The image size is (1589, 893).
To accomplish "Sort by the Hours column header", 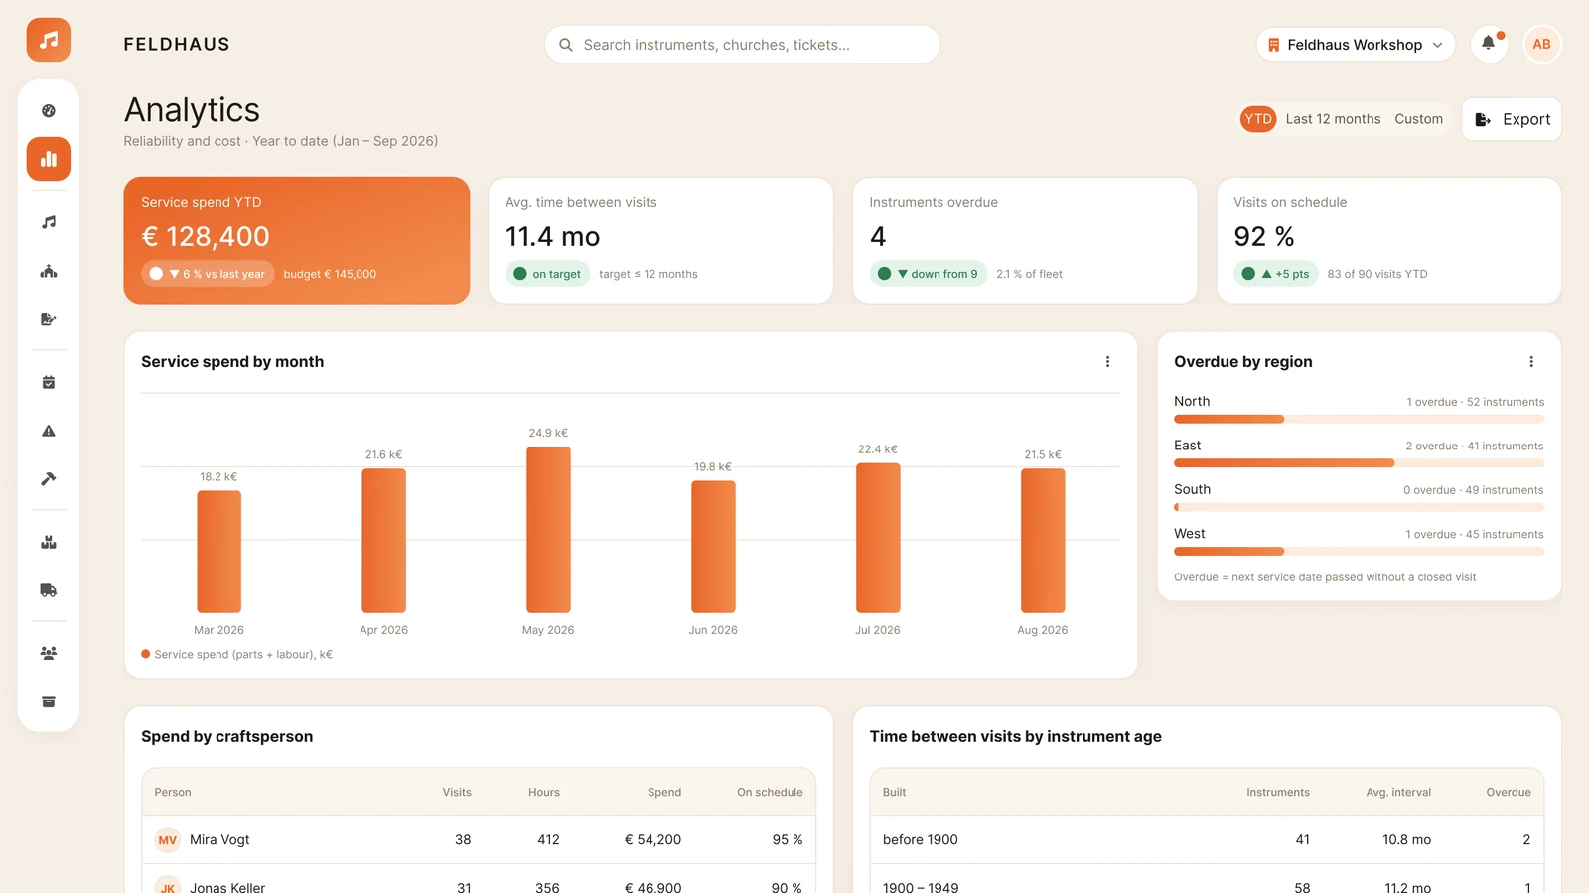I will coord(544,793).
